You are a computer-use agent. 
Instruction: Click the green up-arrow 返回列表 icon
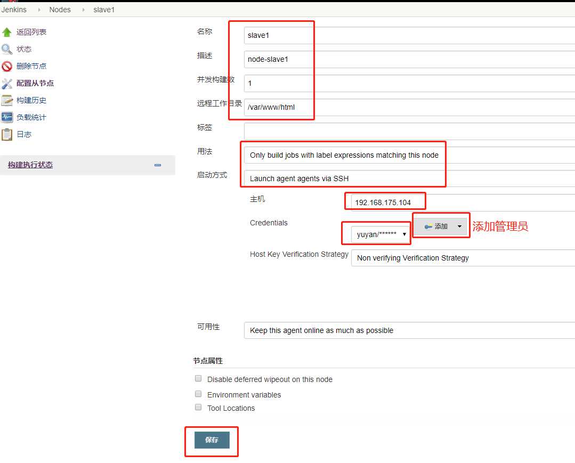tap(6, 33)
